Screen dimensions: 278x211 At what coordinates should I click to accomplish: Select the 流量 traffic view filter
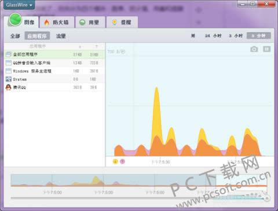tap(61, 36)
